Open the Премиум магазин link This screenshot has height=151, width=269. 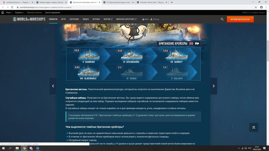[x=34, y=12]
